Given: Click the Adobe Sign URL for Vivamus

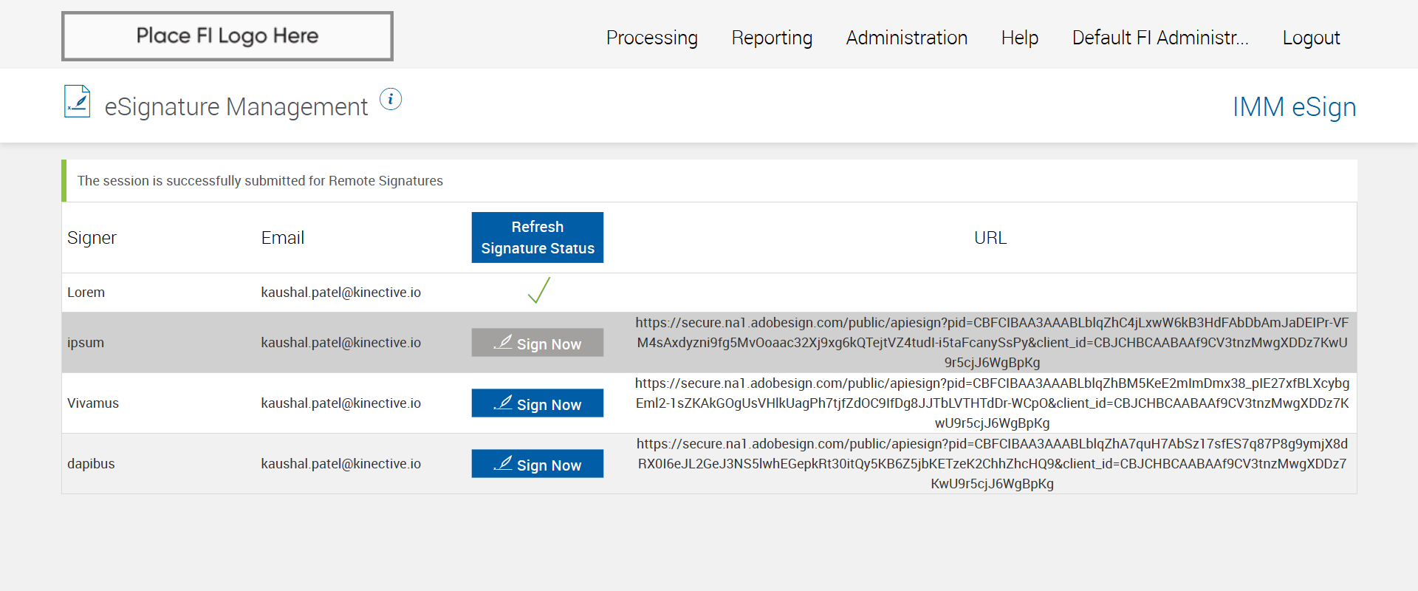Looking at the screenshot, I should click(x=992, y=403).
